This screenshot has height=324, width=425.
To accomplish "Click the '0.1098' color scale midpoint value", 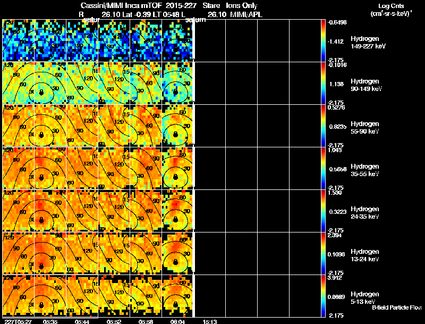I will click(x=337, y=254).
